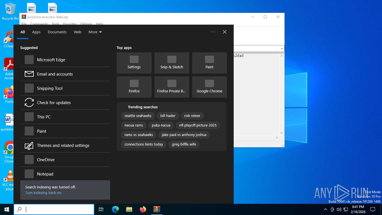Switch to the Documents search tab
382x215 pixels.
(x=57, y=32)
